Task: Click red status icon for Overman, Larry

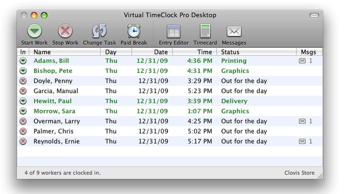Action: (x=23, y=121)
